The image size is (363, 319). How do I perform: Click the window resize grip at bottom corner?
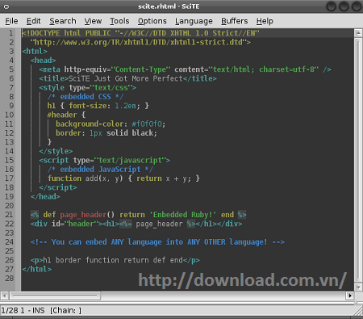pos(358,312)
